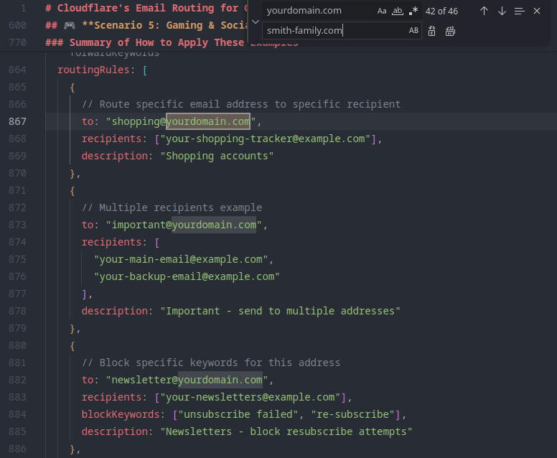Image resolution: width=557 pixels, height=458 pixels.
Task: Toggle Preserve Case in replace field
Action: (413, 31)
